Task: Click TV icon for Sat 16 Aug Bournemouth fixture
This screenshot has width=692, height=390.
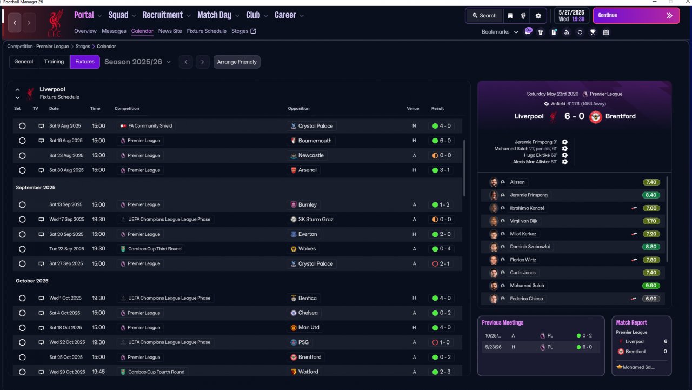Action: click(x=41, y=141)
